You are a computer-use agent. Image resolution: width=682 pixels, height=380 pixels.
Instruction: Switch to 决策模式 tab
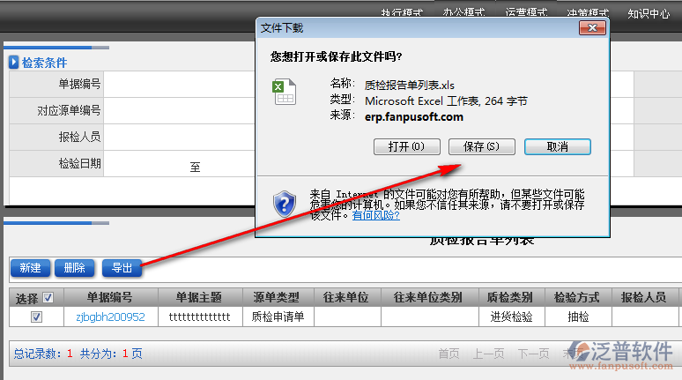coord(588,13)
